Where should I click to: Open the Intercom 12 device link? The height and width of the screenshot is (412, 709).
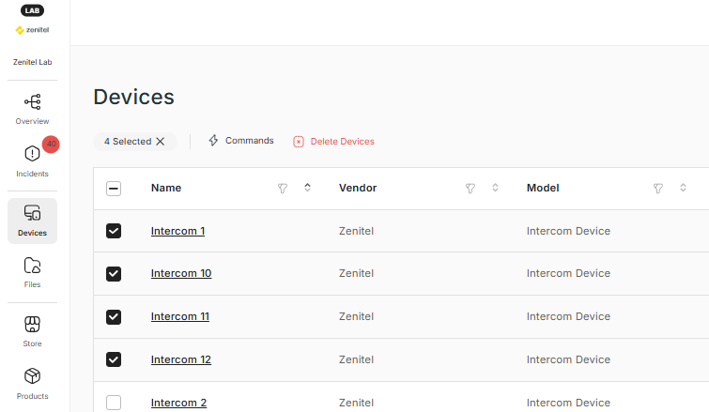click(180, 359)
